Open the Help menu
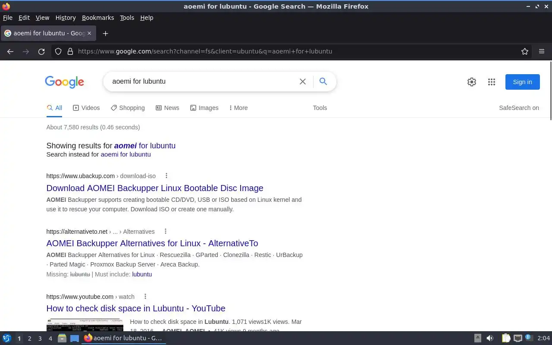This screenshot has width=552, height=345. click(147, 18)
